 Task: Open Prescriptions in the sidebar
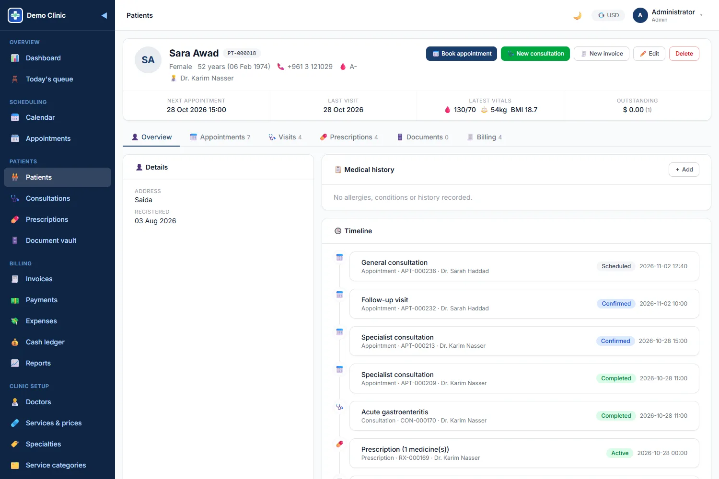pyautogui.click(x=58, y=219)
